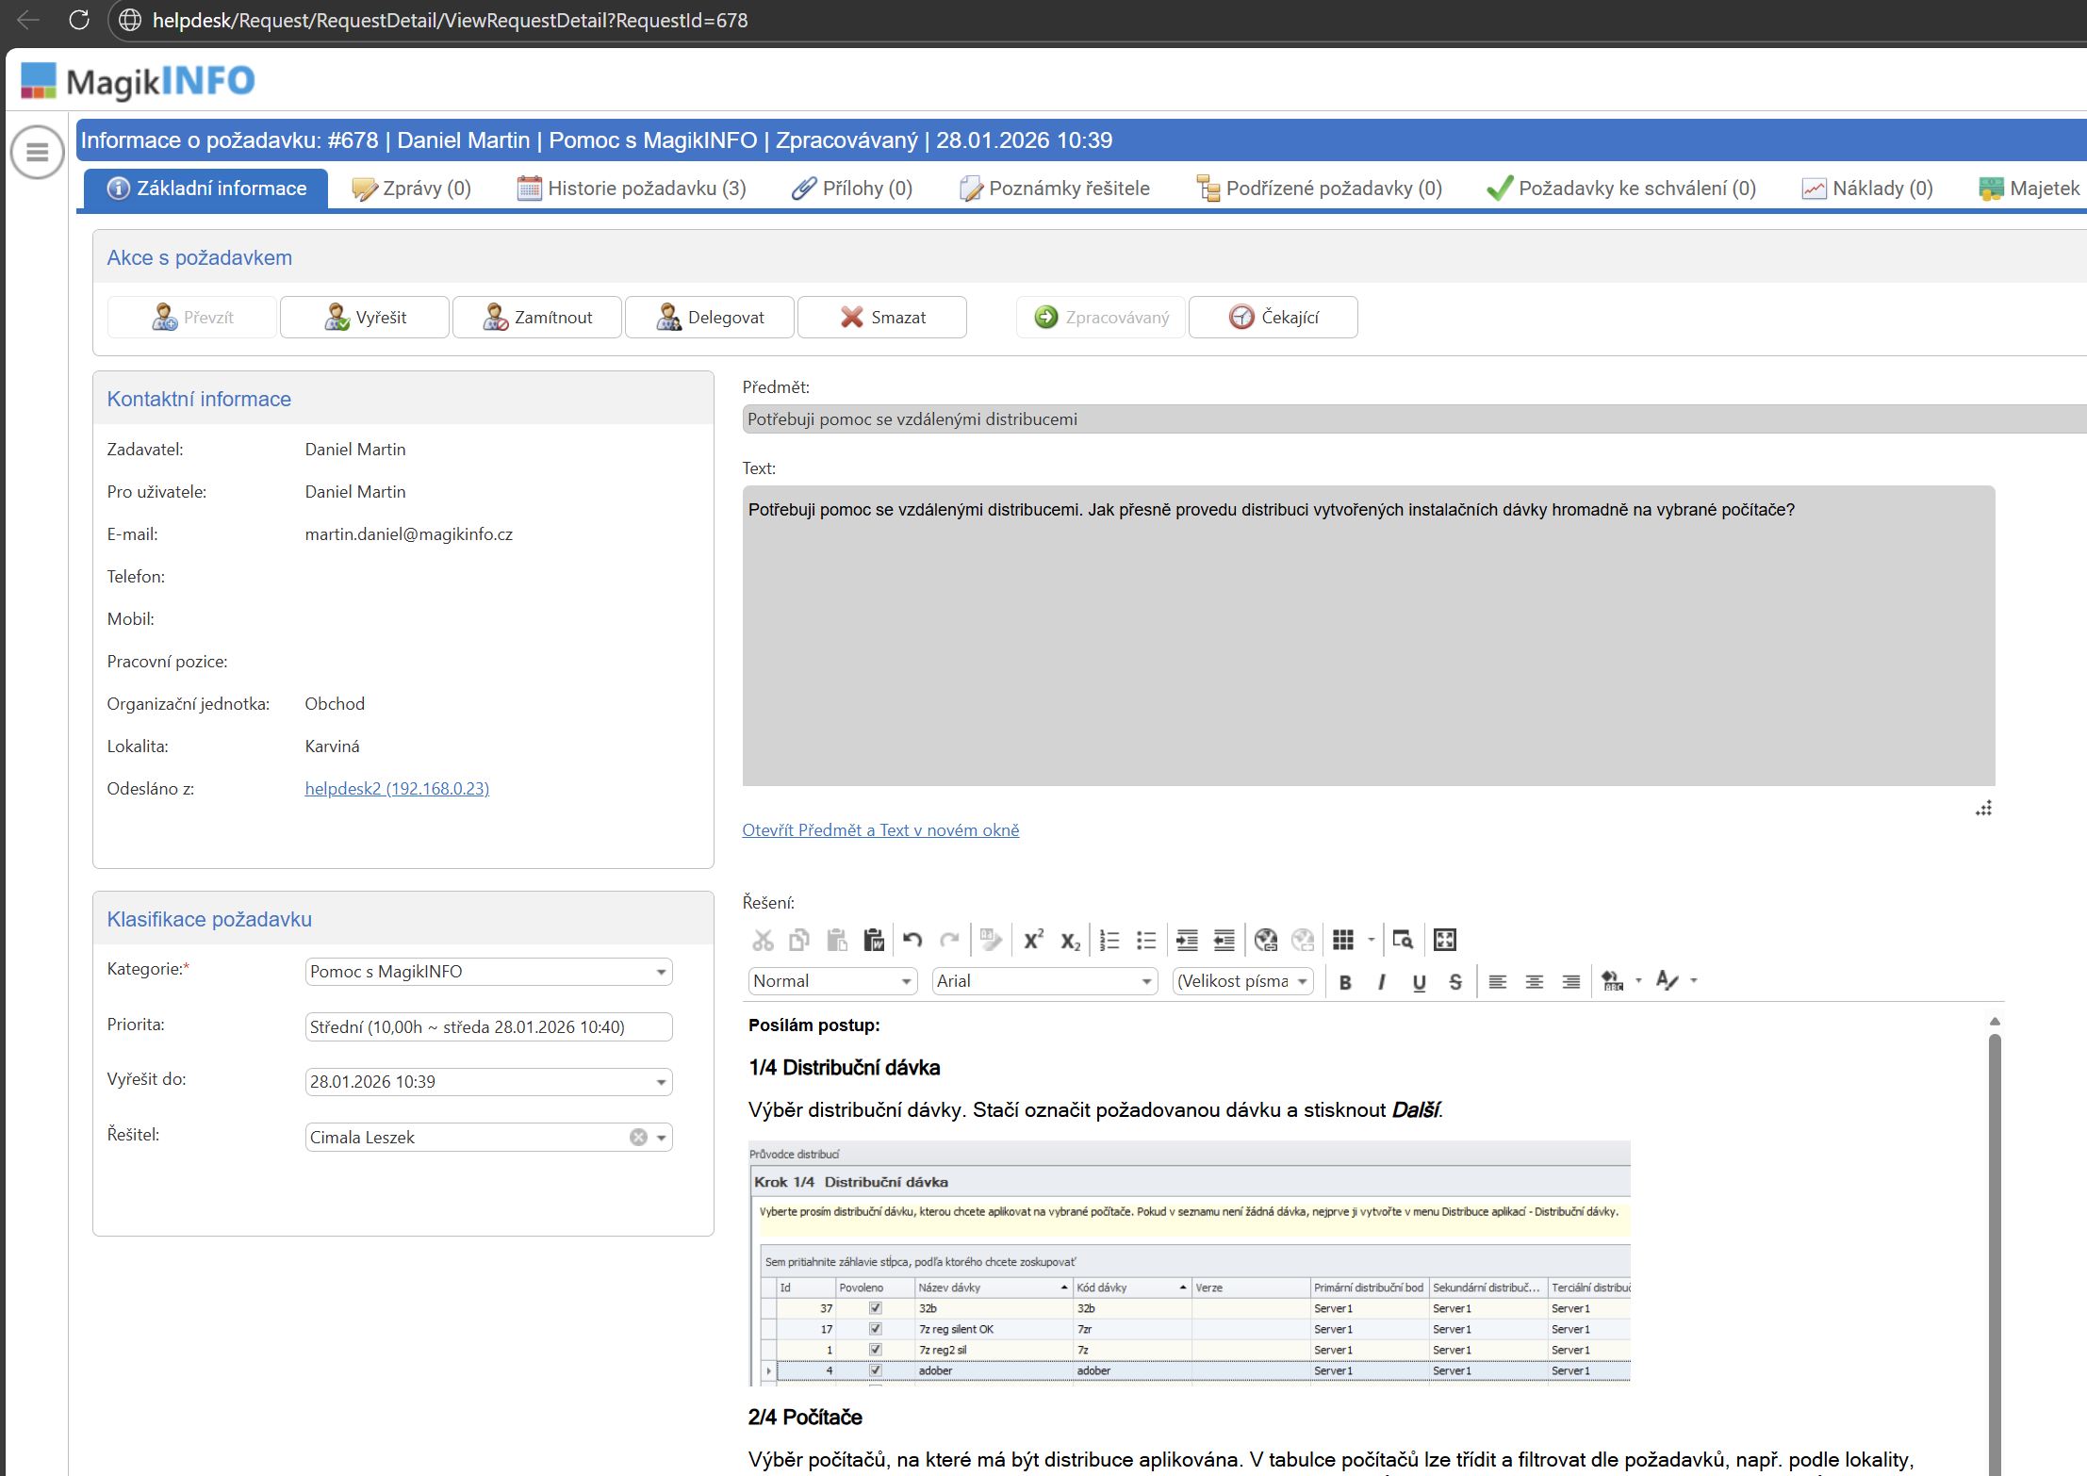
Task: Click the insert table grid icon
Action: (x=1343, y=940)
